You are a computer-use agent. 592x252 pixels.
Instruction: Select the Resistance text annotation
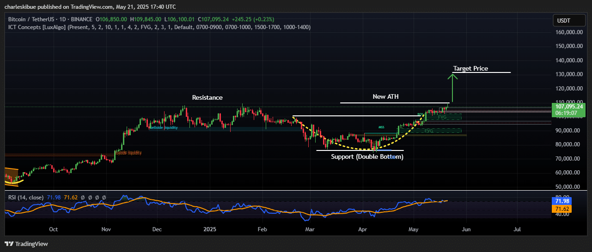[x=208, y=97]
